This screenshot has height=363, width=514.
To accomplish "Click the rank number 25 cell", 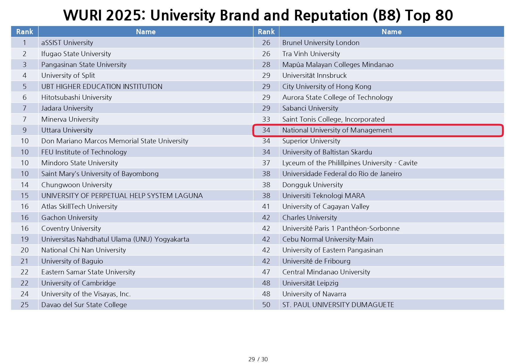I will click(x=25, y=305).
